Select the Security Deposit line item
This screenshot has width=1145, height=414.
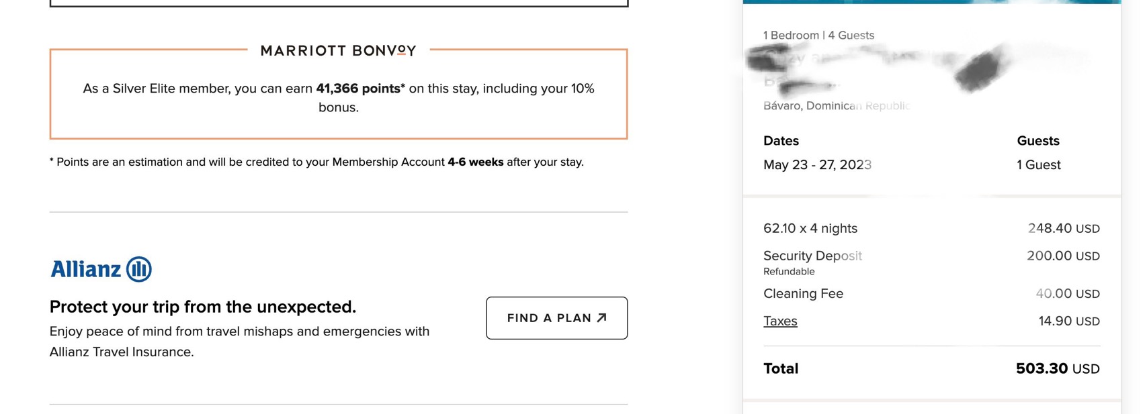(812, 256)
